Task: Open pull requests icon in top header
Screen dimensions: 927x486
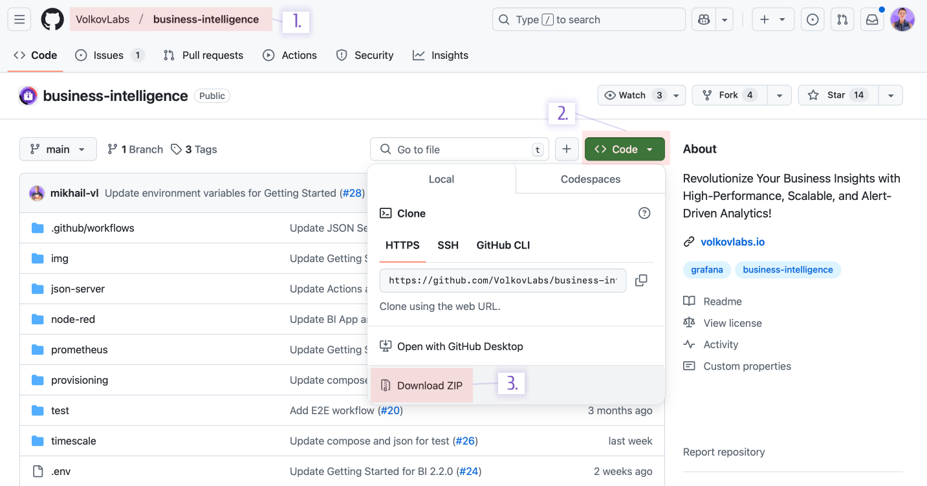Action: 842,19
